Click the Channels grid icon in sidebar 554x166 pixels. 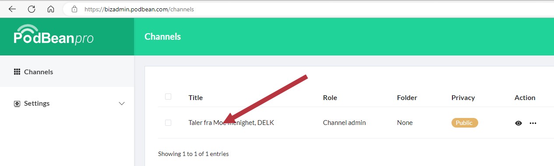[x=17, y=72]
